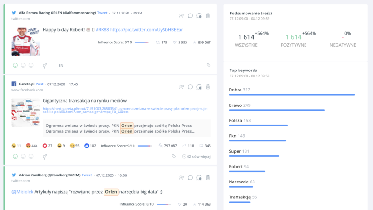Click the tag icon on Alfa Romeo mention
This screenshot has width=373, height=210.
[209, 66]
